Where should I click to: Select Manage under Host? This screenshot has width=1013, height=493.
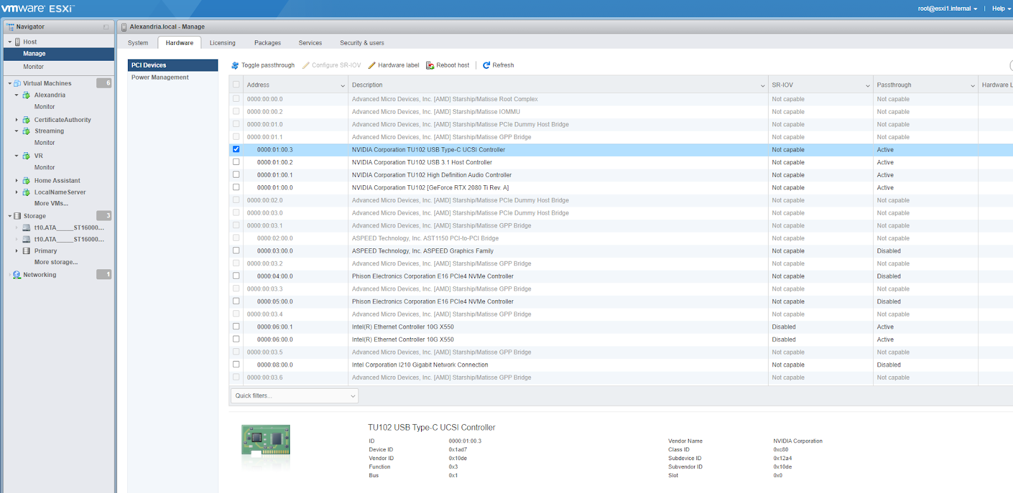[59, 54]
